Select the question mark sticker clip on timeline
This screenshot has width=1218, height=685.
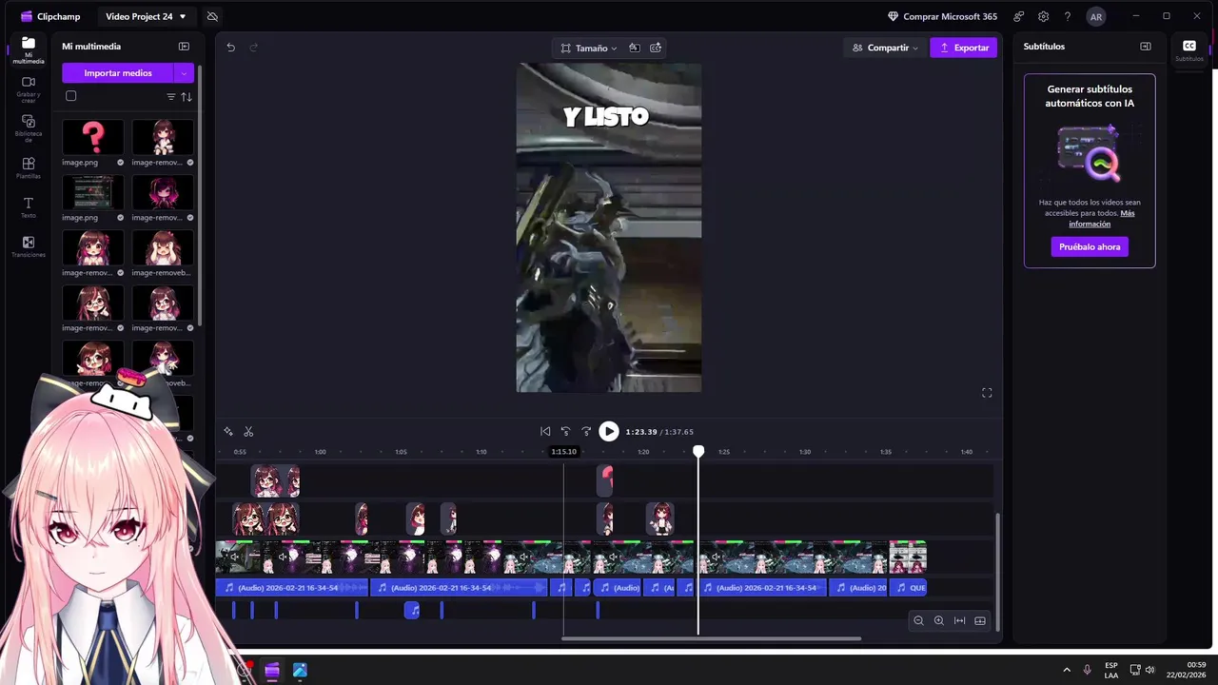click(605, 480)
